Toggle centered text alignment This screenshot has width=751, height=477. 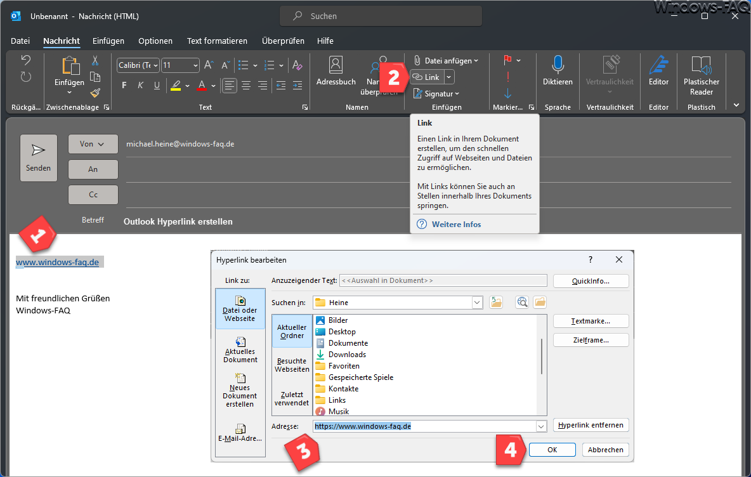point(246,86)
